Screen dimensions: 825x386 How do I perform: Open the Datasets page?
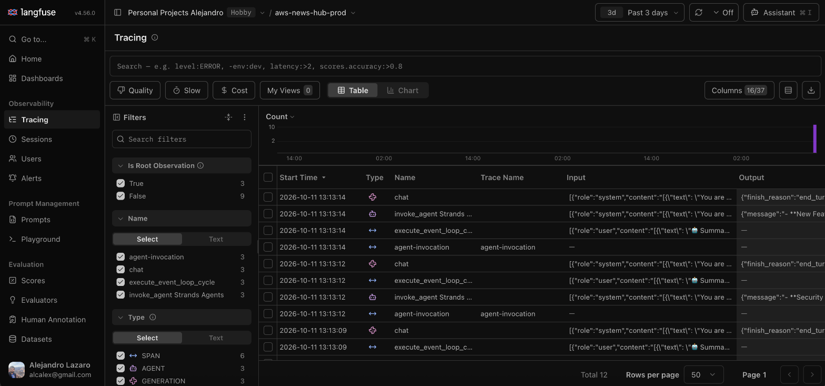pos(52,339)
